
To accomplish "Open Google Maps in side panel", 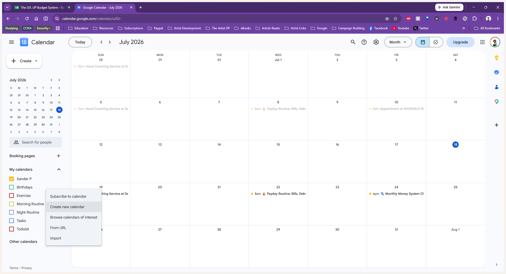I will pos(496,102).
